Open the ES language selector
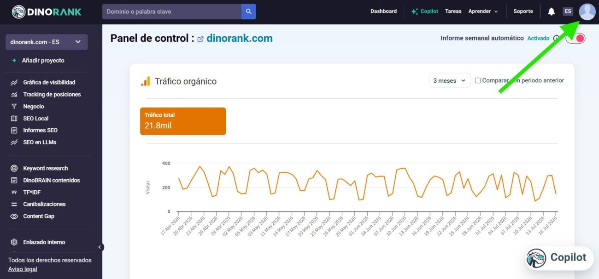The width and height of the screenshot is (599, 279). 568,11
